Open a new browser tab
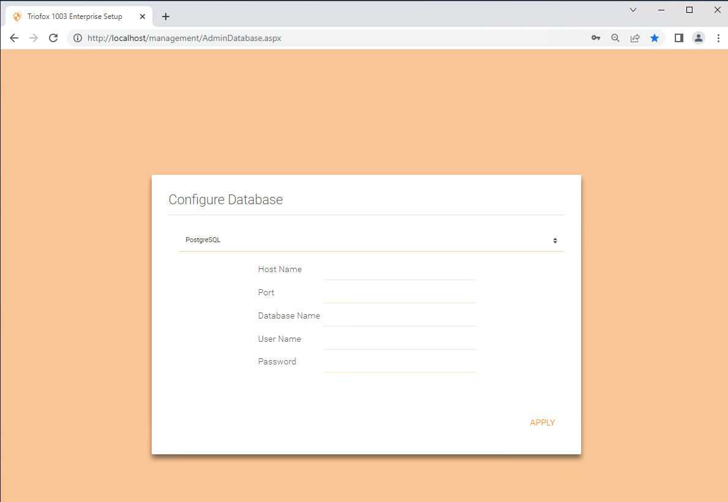This screenshot has height=502, width=728. tap(166, 17)
